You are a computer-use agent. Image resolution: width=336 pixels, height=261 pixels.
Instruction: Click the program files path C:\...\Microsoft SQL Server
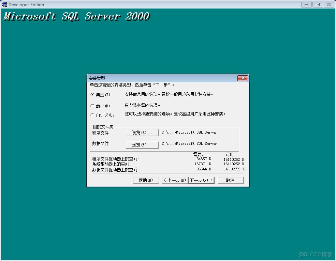pyautogui.click(x=189, y=132)
